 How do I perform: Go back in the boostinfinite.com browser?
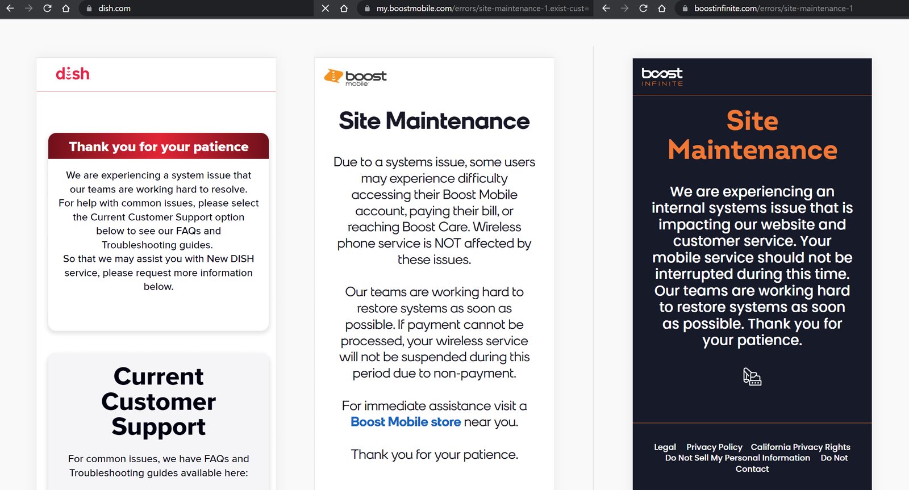pos(606,9)
